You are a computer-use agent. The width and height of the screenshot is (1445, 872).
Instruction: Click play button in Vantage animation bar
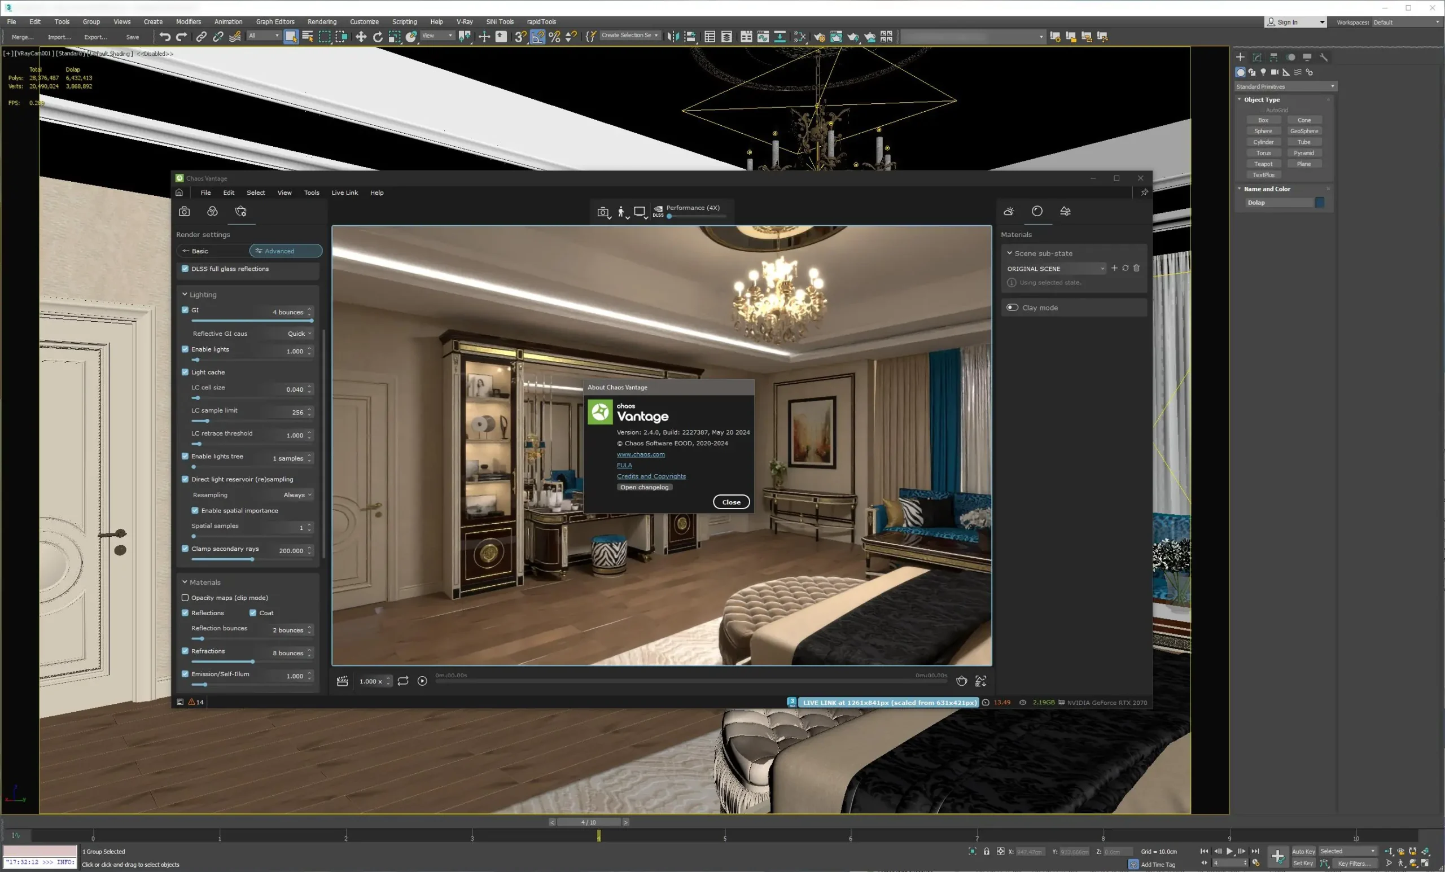pyautogui.click(x=422, y=681)
